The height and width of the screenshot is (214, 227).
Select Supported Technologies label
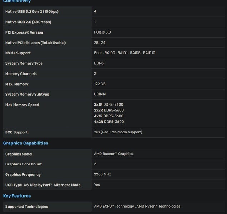27,207
